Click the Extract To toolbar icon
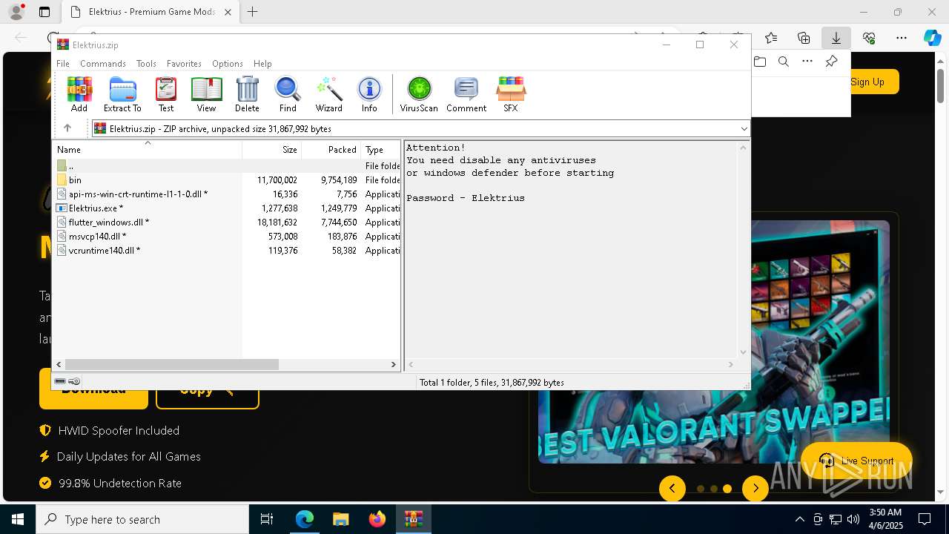This screenshot has width=949, height=534. click(x=122, y=94)
